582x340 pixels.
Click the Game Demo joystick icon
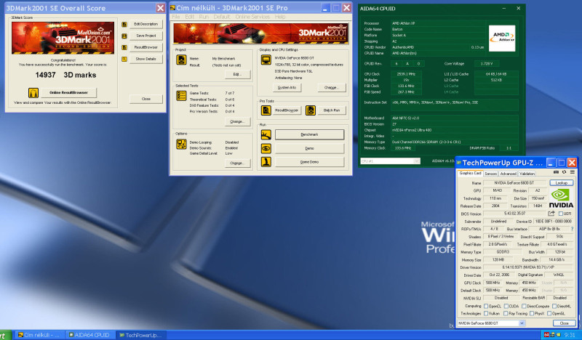tap(266, 162)
